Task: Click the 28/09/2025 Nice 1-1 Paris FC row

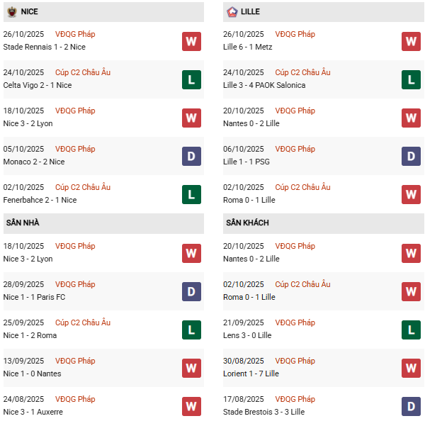Action: coord(92,291)
